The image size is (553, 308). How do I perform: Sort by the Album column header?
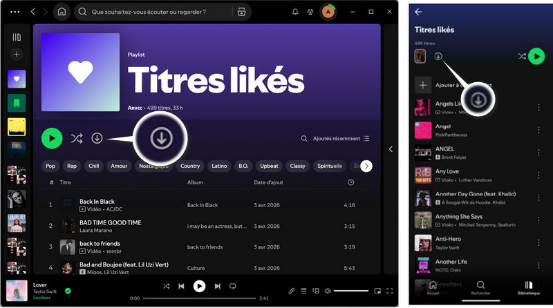coord(195,182)
